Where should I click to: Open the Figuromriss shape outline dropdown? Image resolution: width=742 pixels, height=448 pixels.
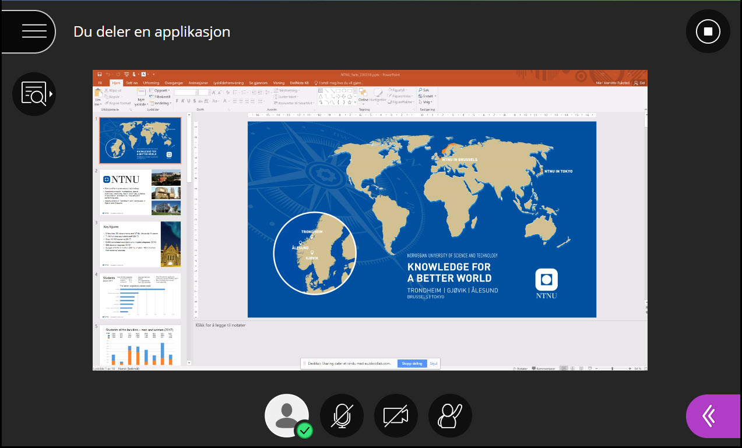tap(400, 96)
